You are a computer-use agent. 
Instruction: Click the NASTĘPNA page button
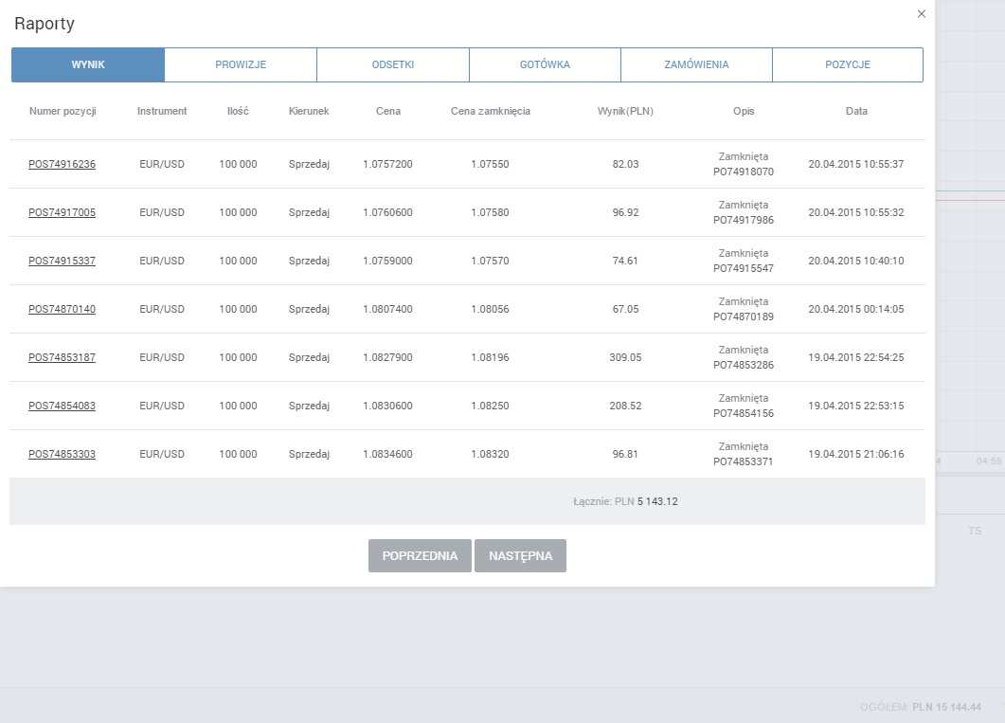(520, 556)
